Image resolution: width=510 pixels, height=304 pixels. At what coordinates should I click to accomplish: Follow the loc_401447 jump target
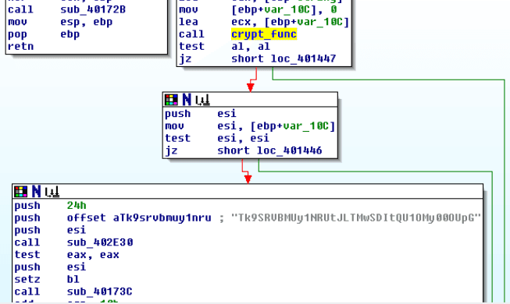[x=303, y=58]
